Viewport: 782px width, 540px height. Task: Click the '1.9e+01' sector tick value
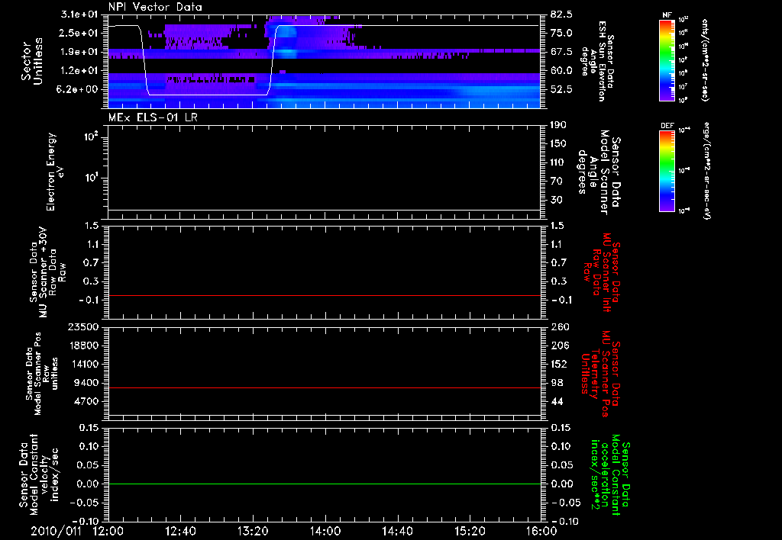point(79,52)
